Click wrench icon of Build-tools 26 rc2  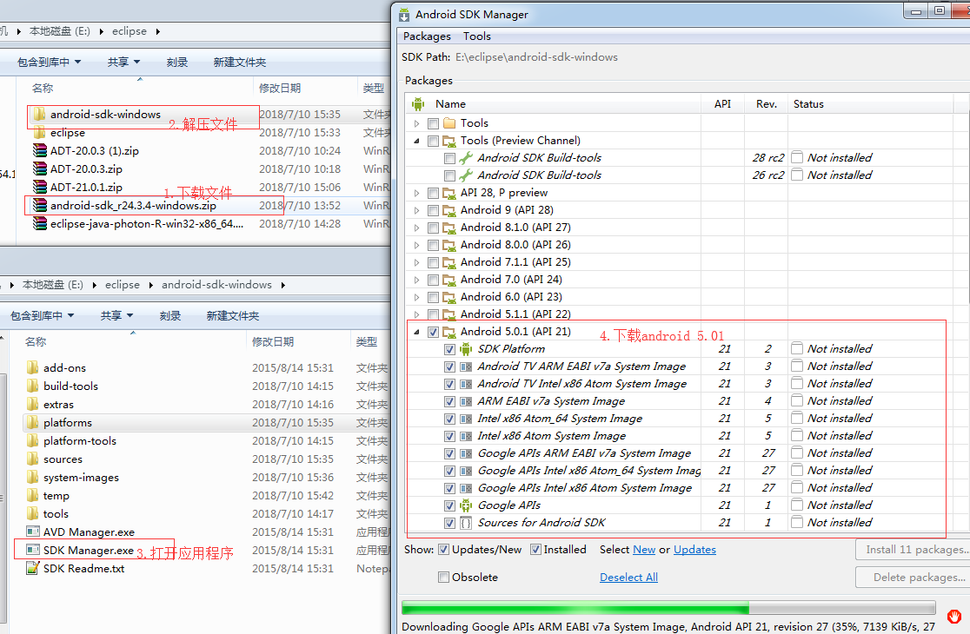(x=466, y=175)
